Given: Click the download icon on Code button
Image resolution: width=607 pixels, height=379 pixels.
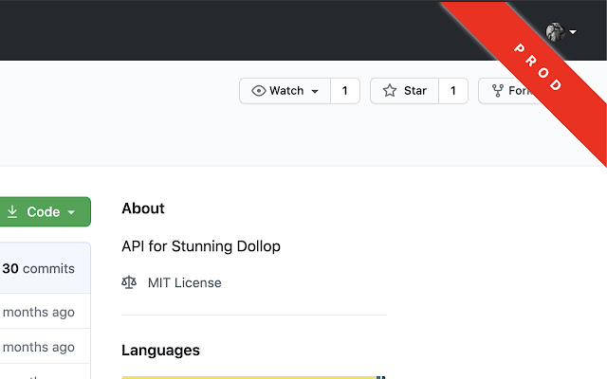Looking at the screenshot, I should point(12,212).
